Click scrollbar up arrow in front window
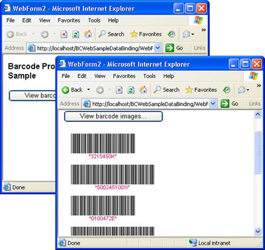 258,114
